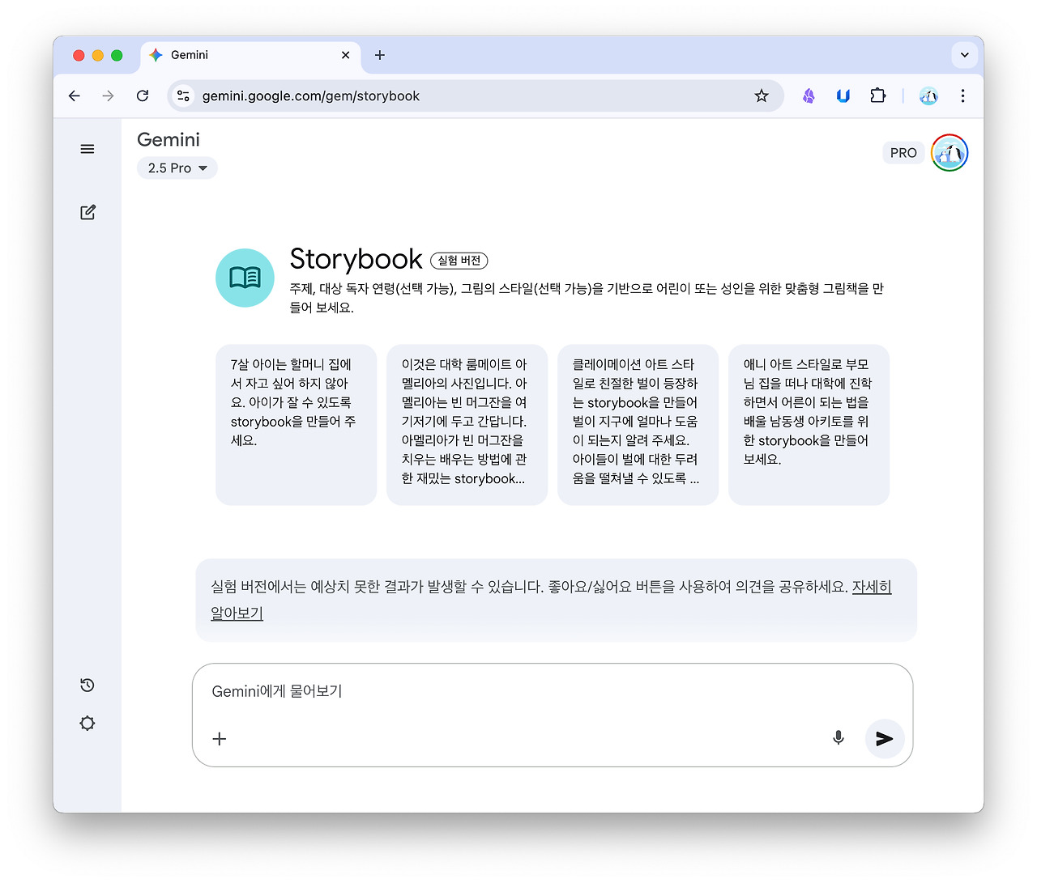Open the blue U extension icon
1037x883 pixels.
pos(843,96)
